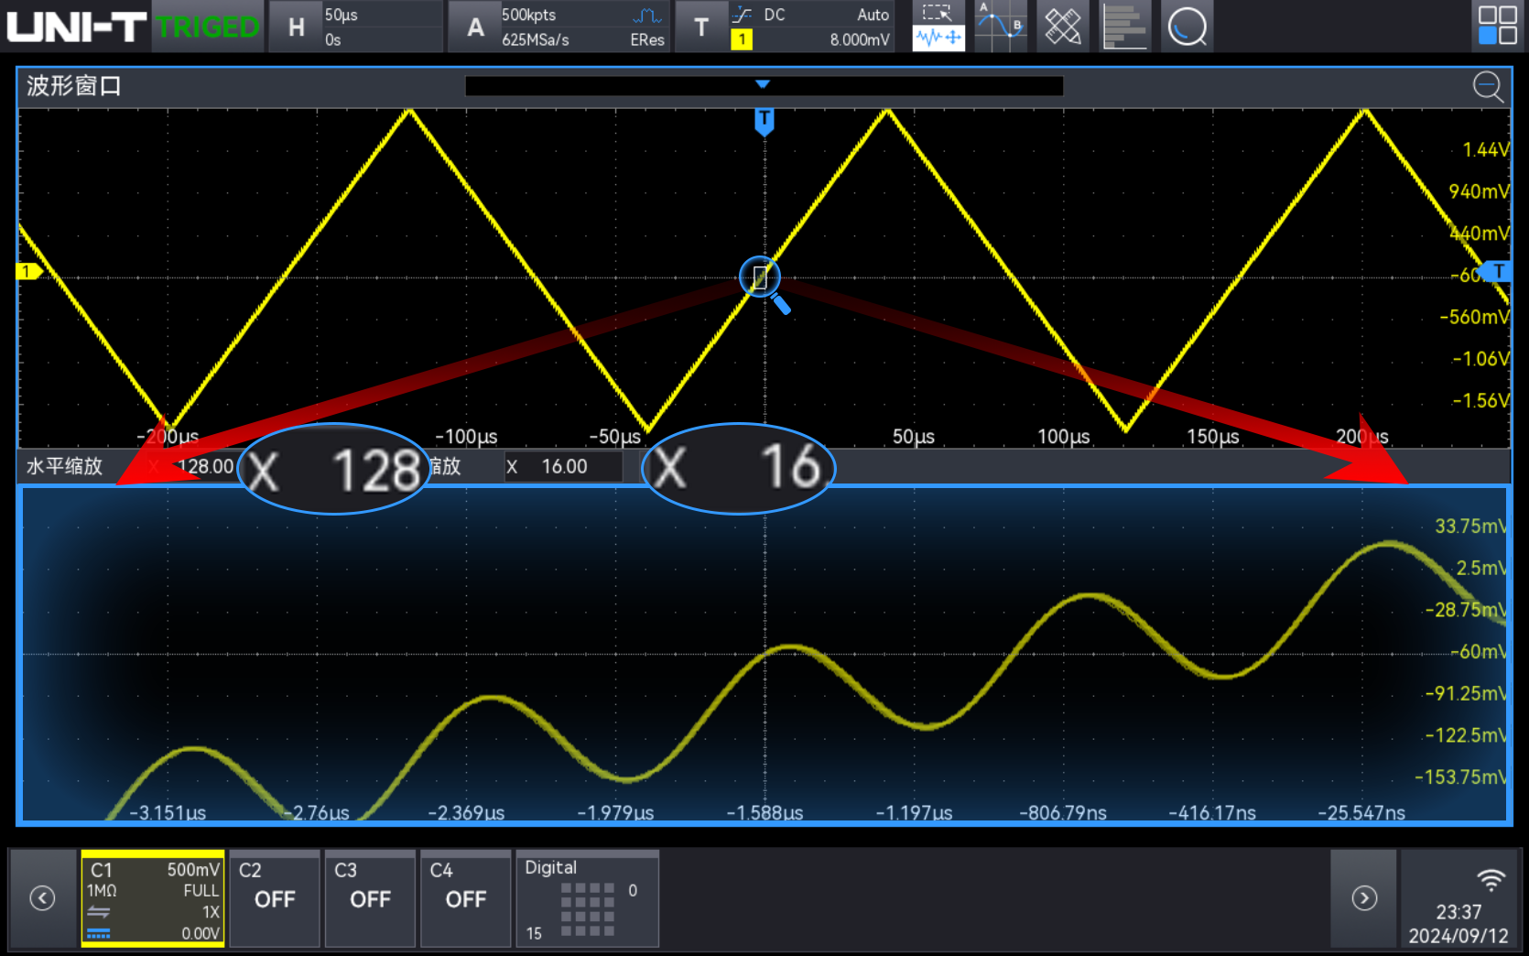Click the round search icon in toolbar

click(x=1187, y=26)
